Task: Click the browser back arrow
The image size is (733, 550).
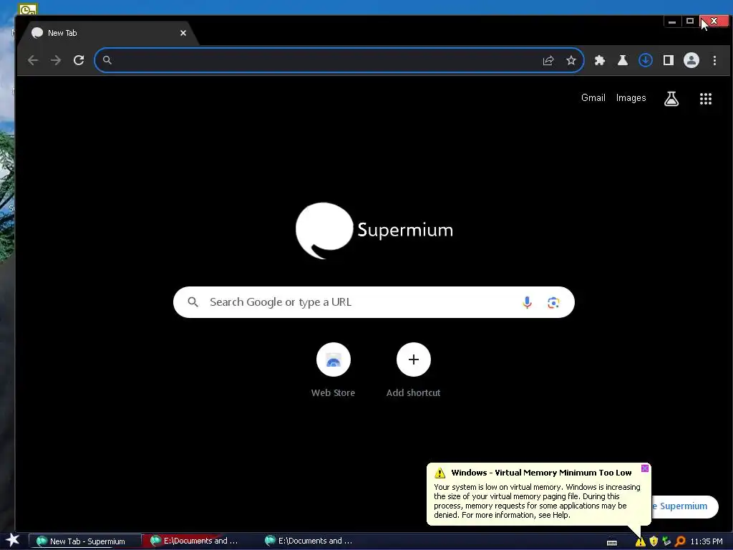Action: click(33, 60)
